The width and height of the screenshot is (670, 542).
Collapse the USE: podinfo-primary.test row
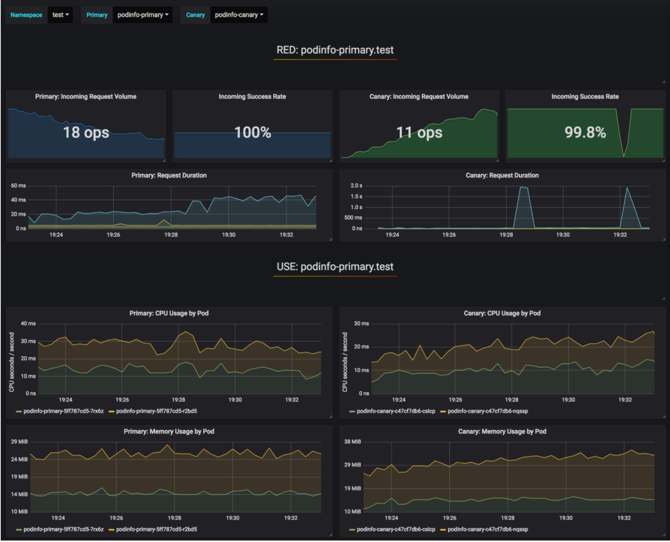click(x=335, y=267)
